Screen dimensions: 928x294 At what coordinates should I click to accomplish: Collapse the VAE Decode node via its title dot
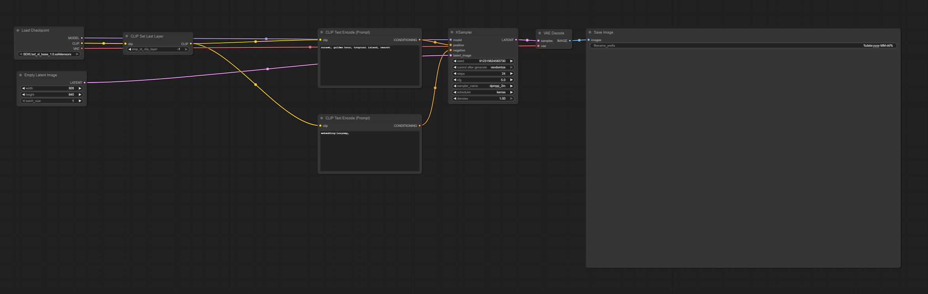click(x=540, y=33)
